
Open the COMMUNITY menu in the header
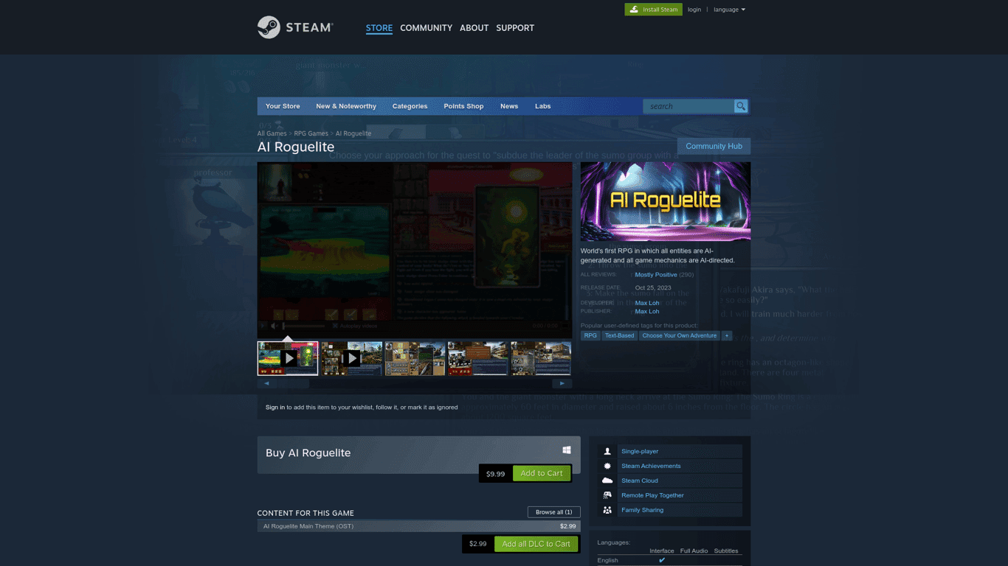[x=426, y=28]
